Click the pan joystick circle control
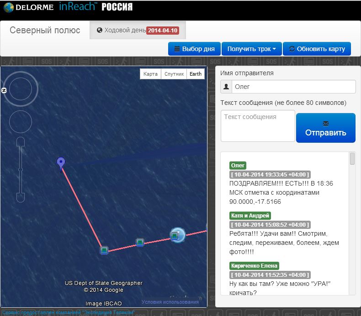The image size is (361, 316). [21, 122]
